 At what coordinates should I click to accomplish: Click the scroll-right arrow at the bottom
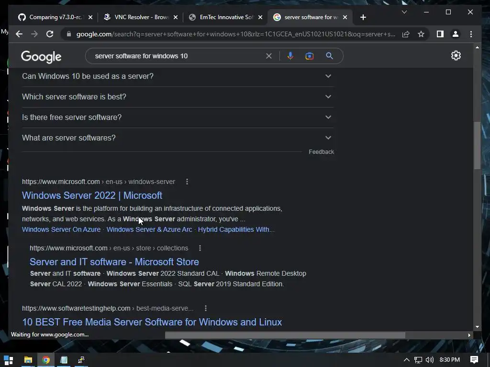click(x=469, y=335)
